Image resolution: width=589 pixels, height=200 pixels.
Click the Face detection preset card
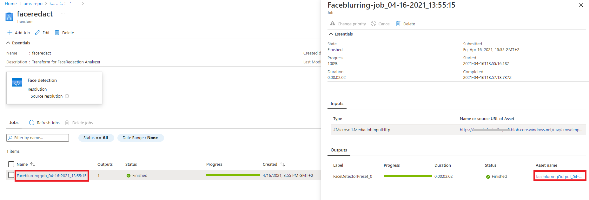click(x=54, y=88)
